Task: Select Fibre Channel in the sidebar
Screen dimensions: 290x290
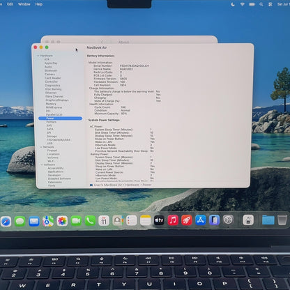Action: (54, 96)
